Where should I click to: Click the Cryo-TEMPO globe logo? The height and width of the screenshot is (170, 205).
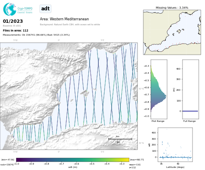(10, 9)
